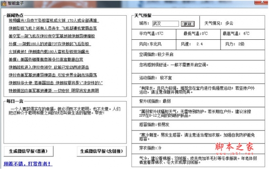Image resolution: width=269 pixels, height=169 pixels.
Task: Click the 感冒指数:极易发 row
Action: click(x=198, y=125)
